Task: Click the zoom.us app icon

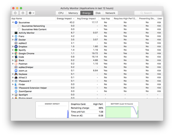Action: pos(16,71)
